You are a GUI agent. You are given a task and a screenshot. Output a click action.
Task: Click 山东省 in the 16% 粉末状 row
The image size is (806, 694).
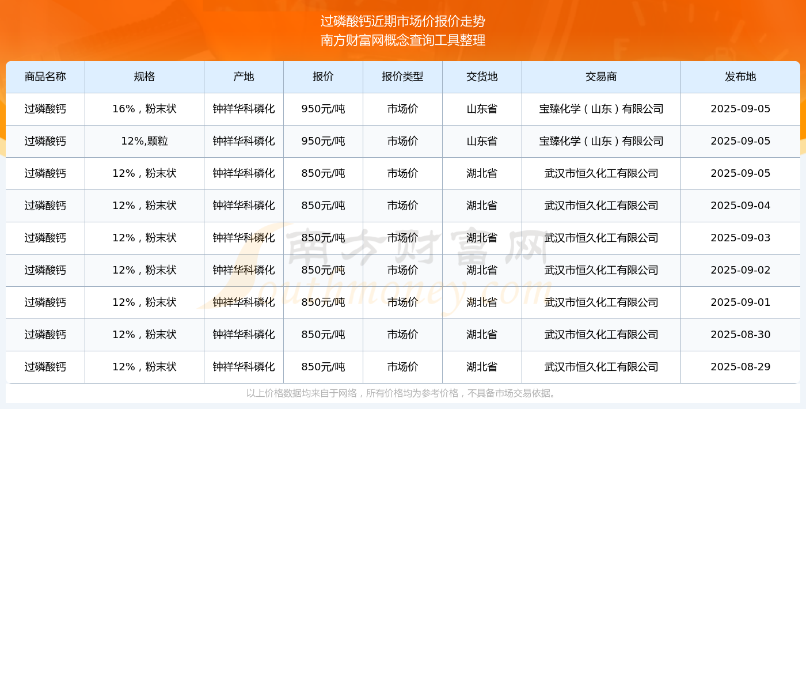point(482,109)
